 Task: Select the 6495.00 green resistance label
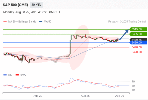pyautogui.click(x=138, y=34)
